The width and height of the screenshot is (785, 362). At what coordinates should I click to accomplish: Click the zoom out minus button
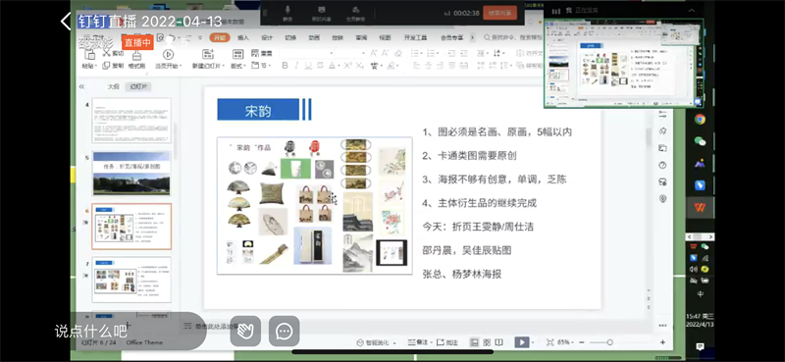click(x=581, y=342)
